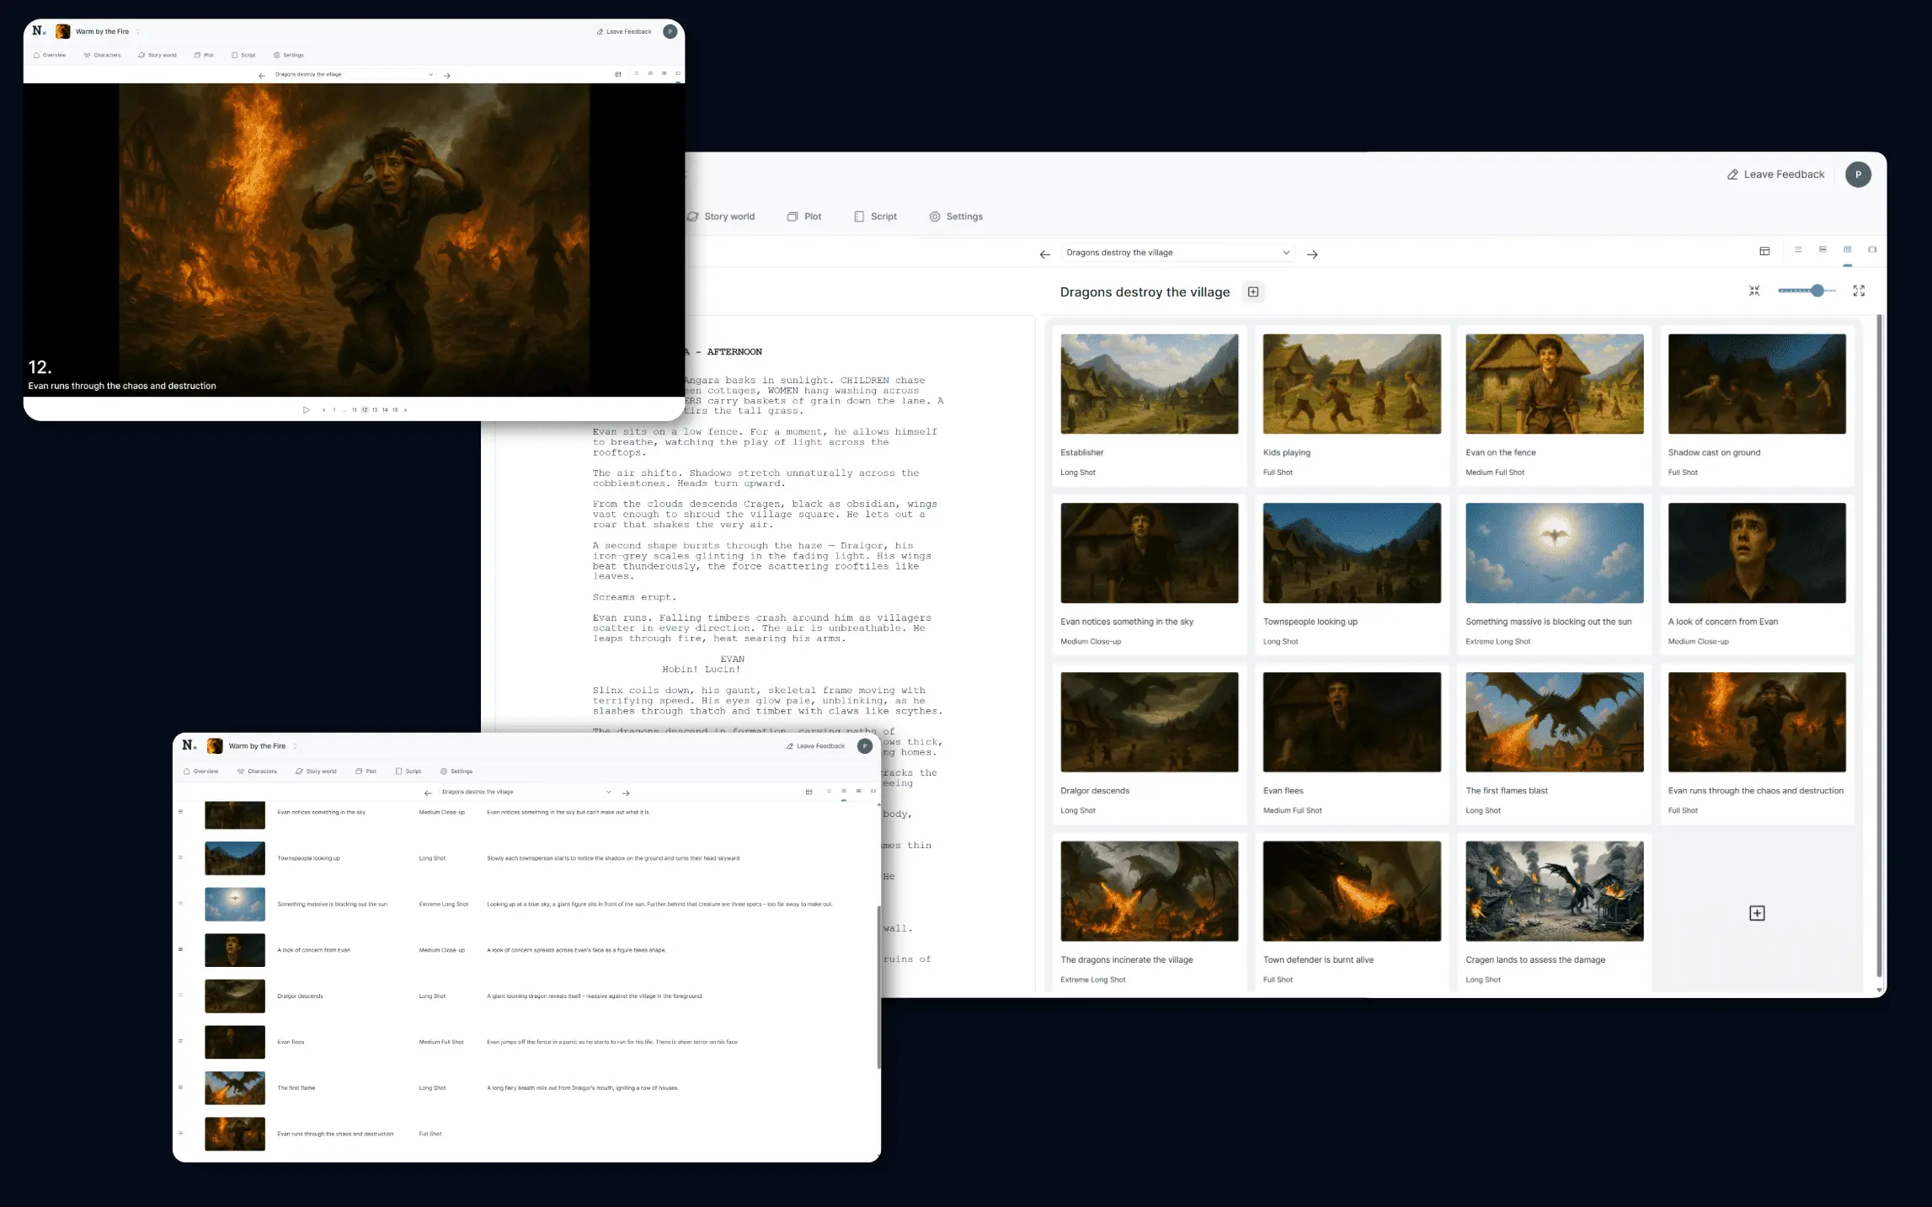Select the grid view icon
The width and height of the screenshot is (1932, 1207).
pos(1848,250)
